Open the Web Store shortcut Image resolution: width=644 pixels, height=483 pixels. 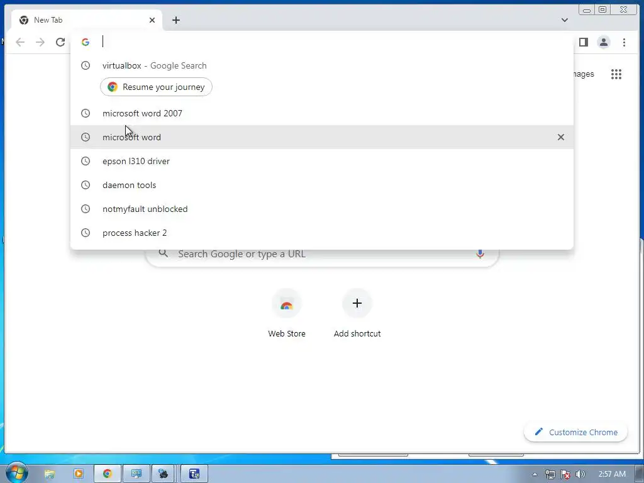click(287, 313)
